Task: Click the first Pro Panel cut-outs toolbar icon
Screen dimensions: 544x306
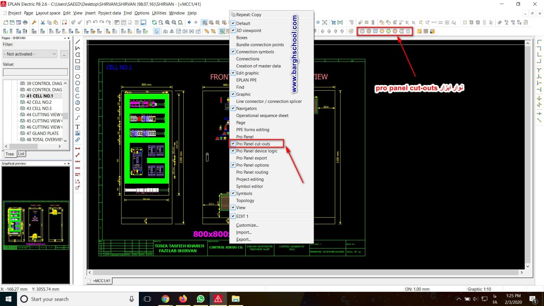Action: (x=362, y=31)
